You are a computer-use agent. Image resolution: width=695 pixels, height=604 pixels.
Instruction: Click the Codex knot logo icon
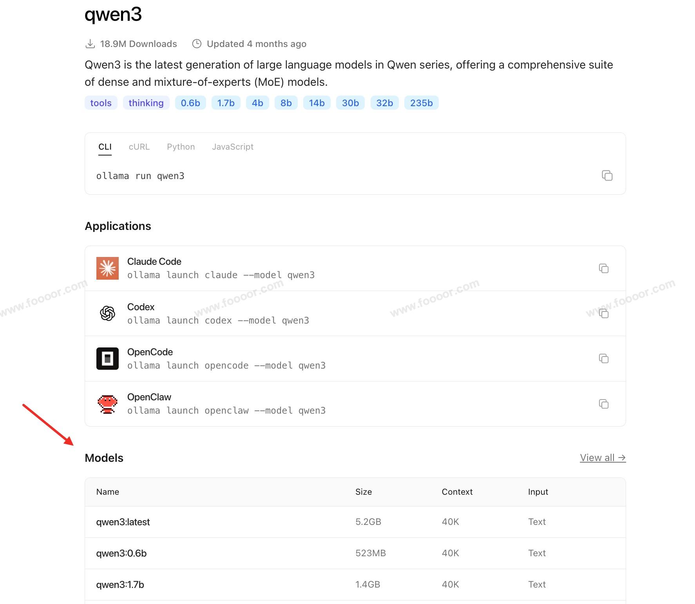tap(107, 313)
